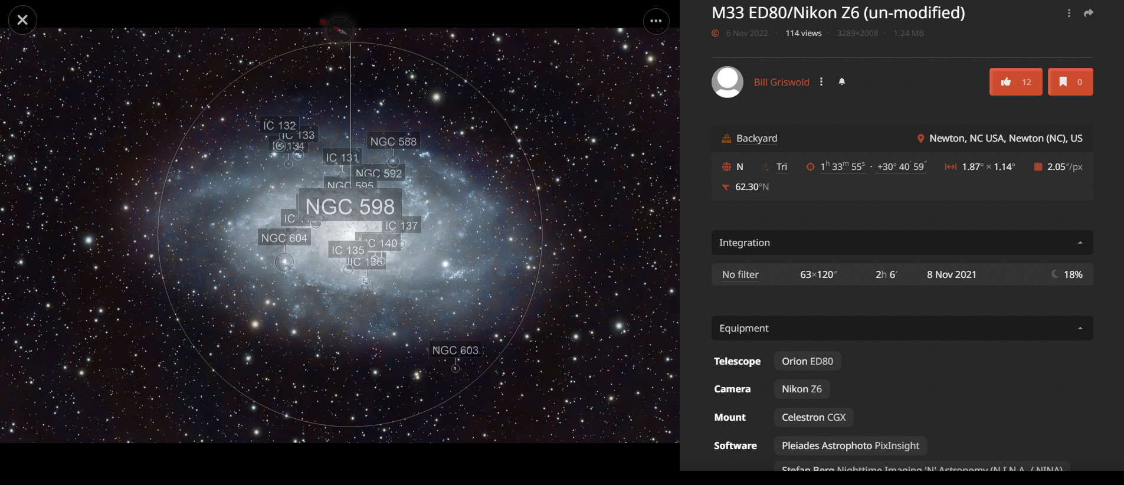Click the 3289×2008 image dimensions text

[x=857, y=33]
